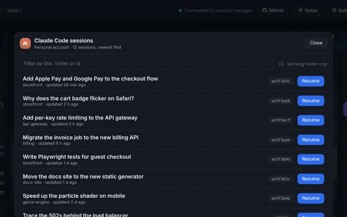This screenshot has width=347, height=217.
Task: Select 'Trace the 502s behind the load balancer' title
Action: pyautogui.click(x=76, y=215)
